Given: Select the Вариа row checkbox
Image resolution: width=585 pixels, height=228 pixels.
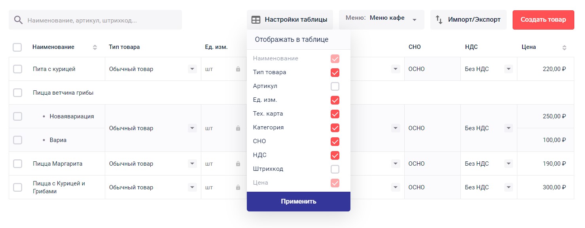Looking at the screenshot, I should [17, 140].
